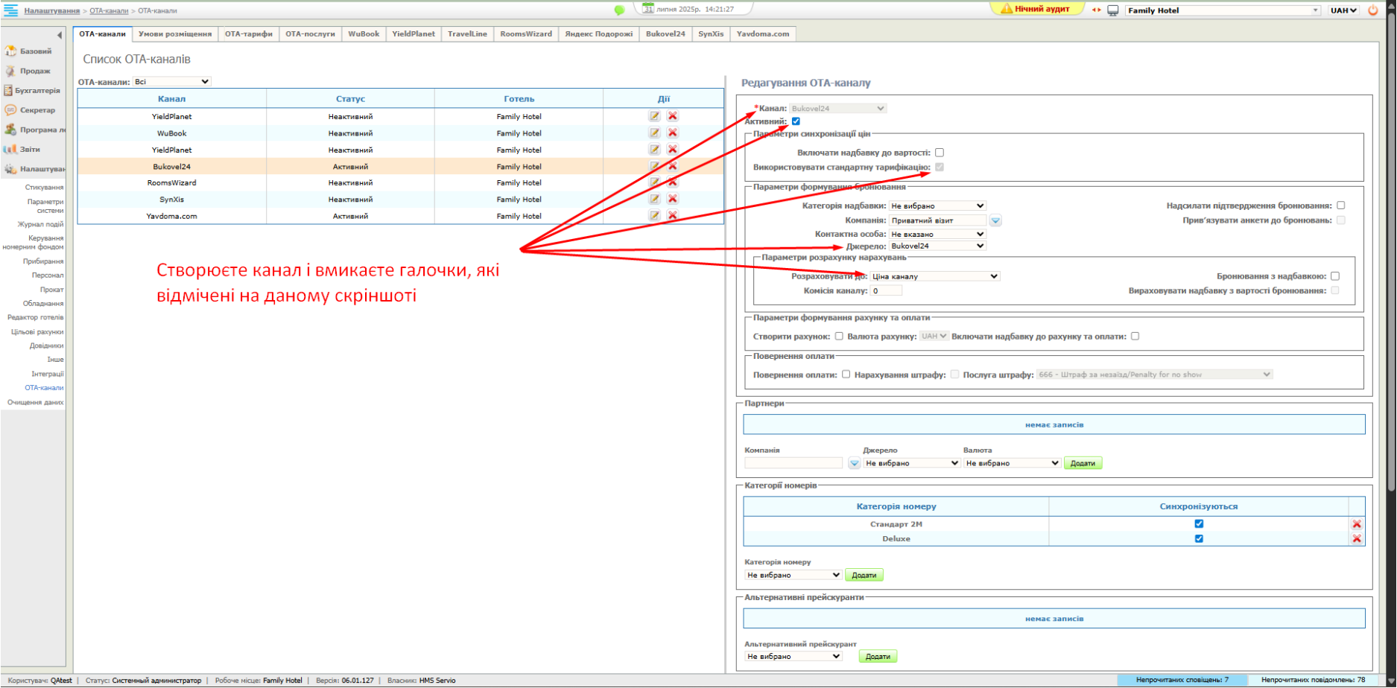Click the green chat bubble icon
This screenshot has height=688, width=1397.
[x=619, y=10]
